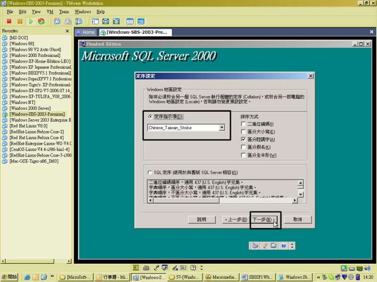The image size is (377, 282).
Task: Check the 區分假名 checkbox
Action: 243,147
